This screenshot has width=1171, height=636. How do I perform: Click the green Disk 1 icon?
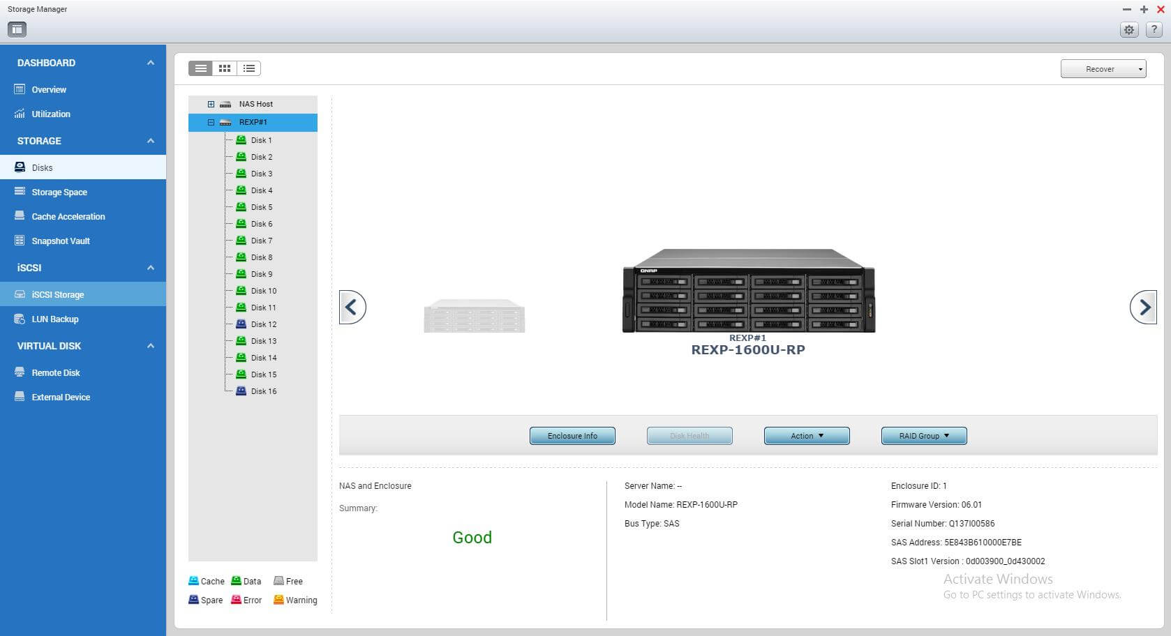241,139
